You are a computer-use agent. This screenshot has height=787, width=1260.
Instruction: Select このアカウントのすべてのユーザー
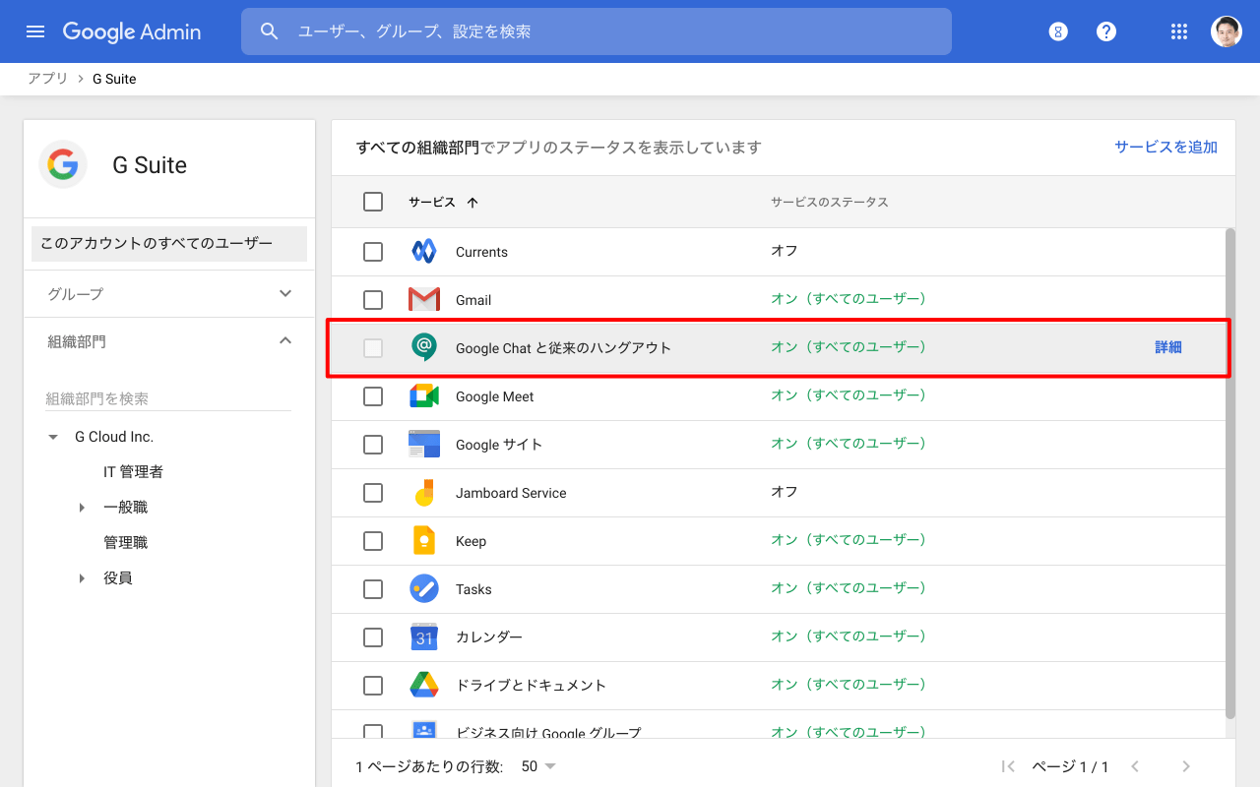169,244
